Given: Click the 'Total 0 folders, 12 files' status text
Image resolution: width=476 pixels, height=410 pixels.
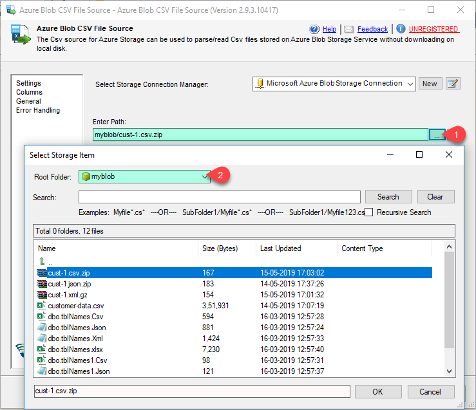Looking at the screenshot, I should (x=70, y=231).
